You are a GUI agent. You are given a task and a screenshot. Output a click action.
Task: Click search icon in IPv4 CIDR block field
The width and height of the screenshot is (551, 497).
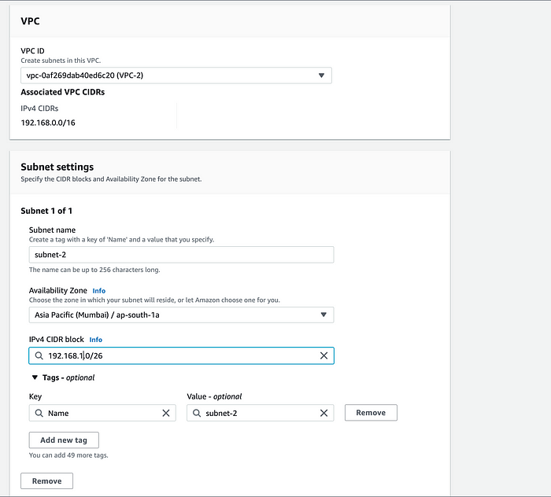pyautogui.click(x=39, y=355)
